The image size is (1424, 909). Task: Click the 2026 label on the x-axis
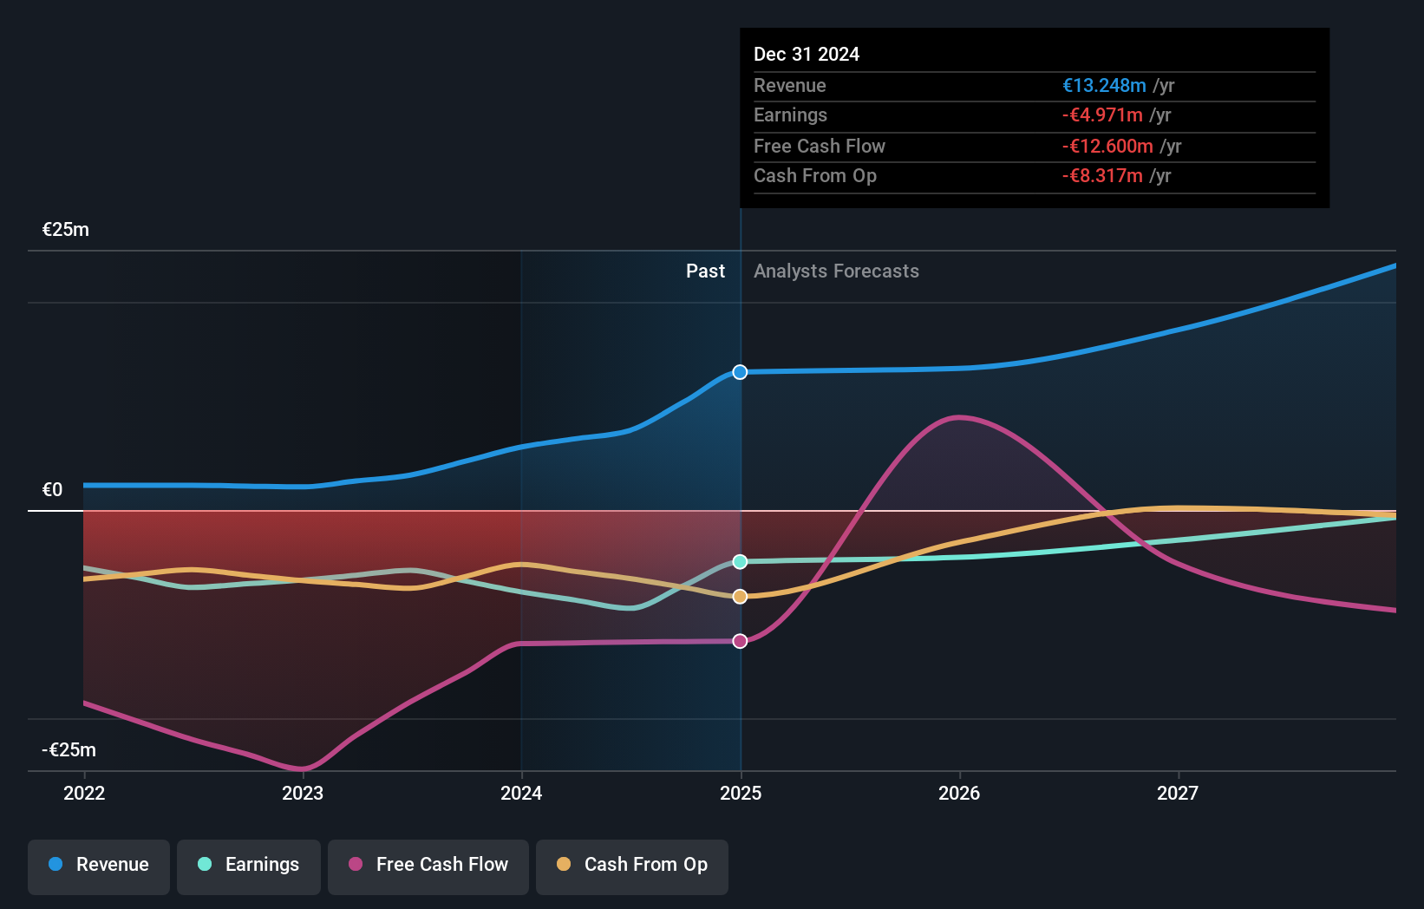pos(958,793)
